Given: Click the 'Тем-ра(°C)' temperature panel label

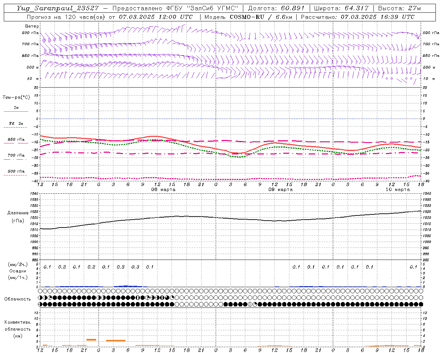Looking at the screenshot, I should click(16, 98).
